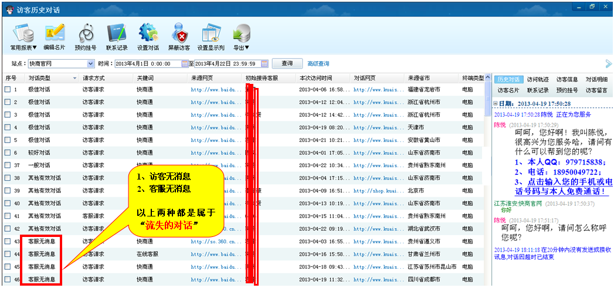Click the 编辑名片 edit card icon
614x288 pixels.
pos(55,33)
